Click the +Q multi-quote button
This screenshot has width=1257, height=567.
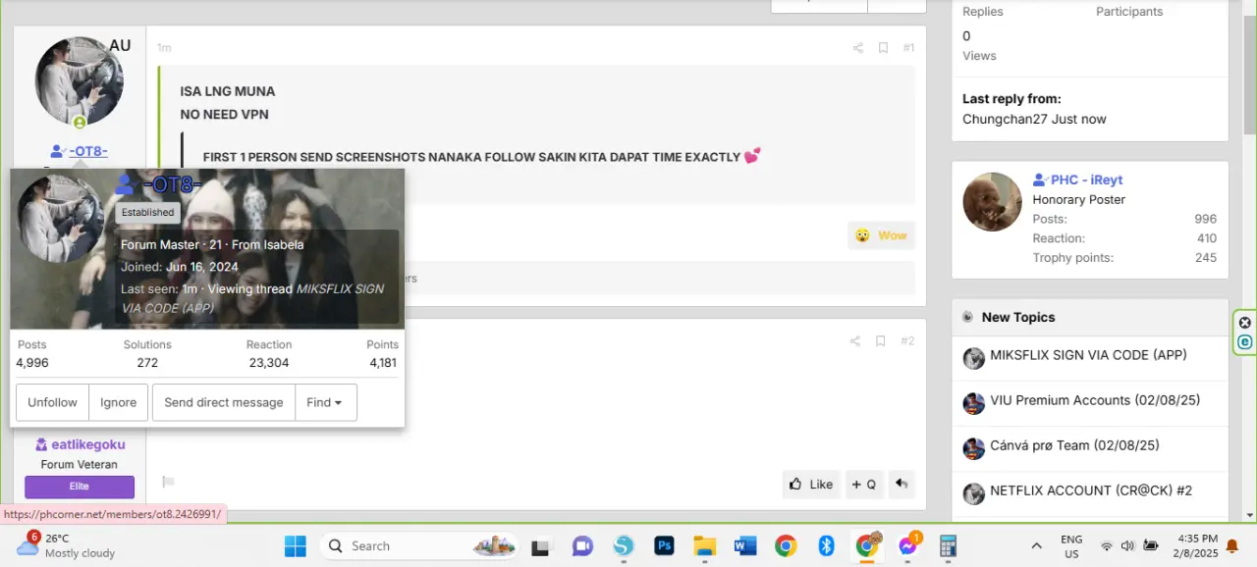[x=864, y=484]
